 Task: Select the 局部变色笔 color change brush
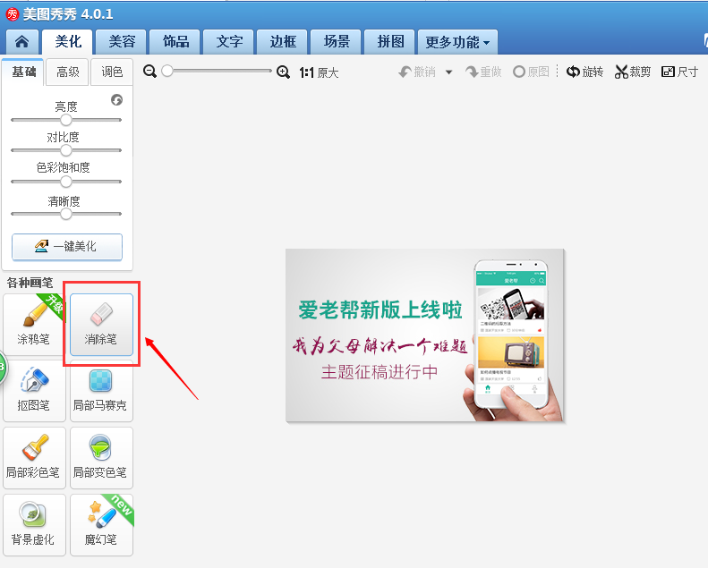100,456
